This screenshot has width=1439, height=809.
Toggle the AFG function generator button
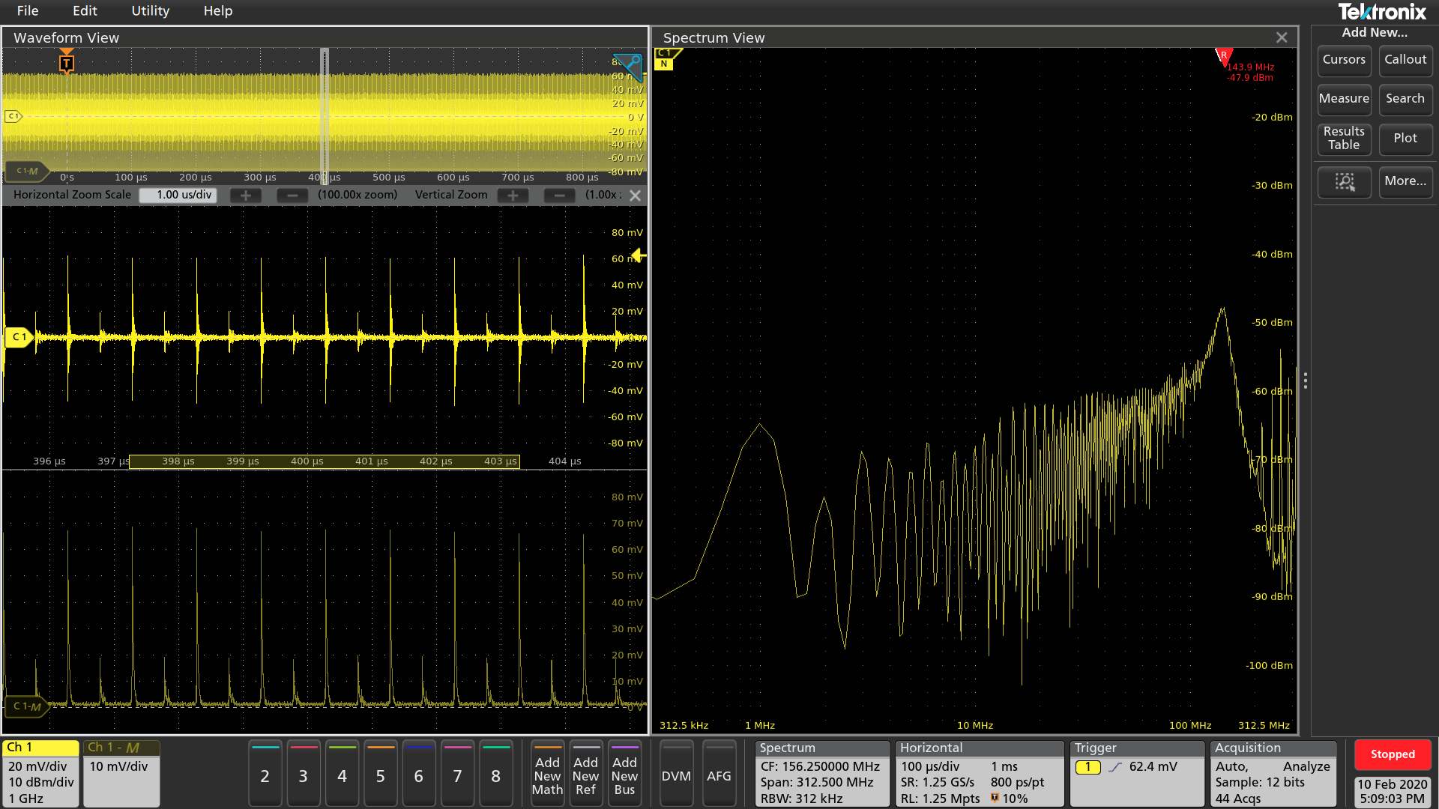pyautogui.click(x=719, y=776)
